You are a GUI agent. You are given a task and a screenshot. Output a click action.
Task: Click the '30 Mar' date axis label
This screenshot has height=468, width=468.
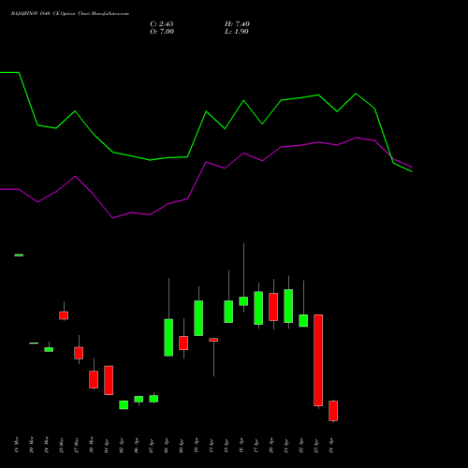[x=91, y=445]
